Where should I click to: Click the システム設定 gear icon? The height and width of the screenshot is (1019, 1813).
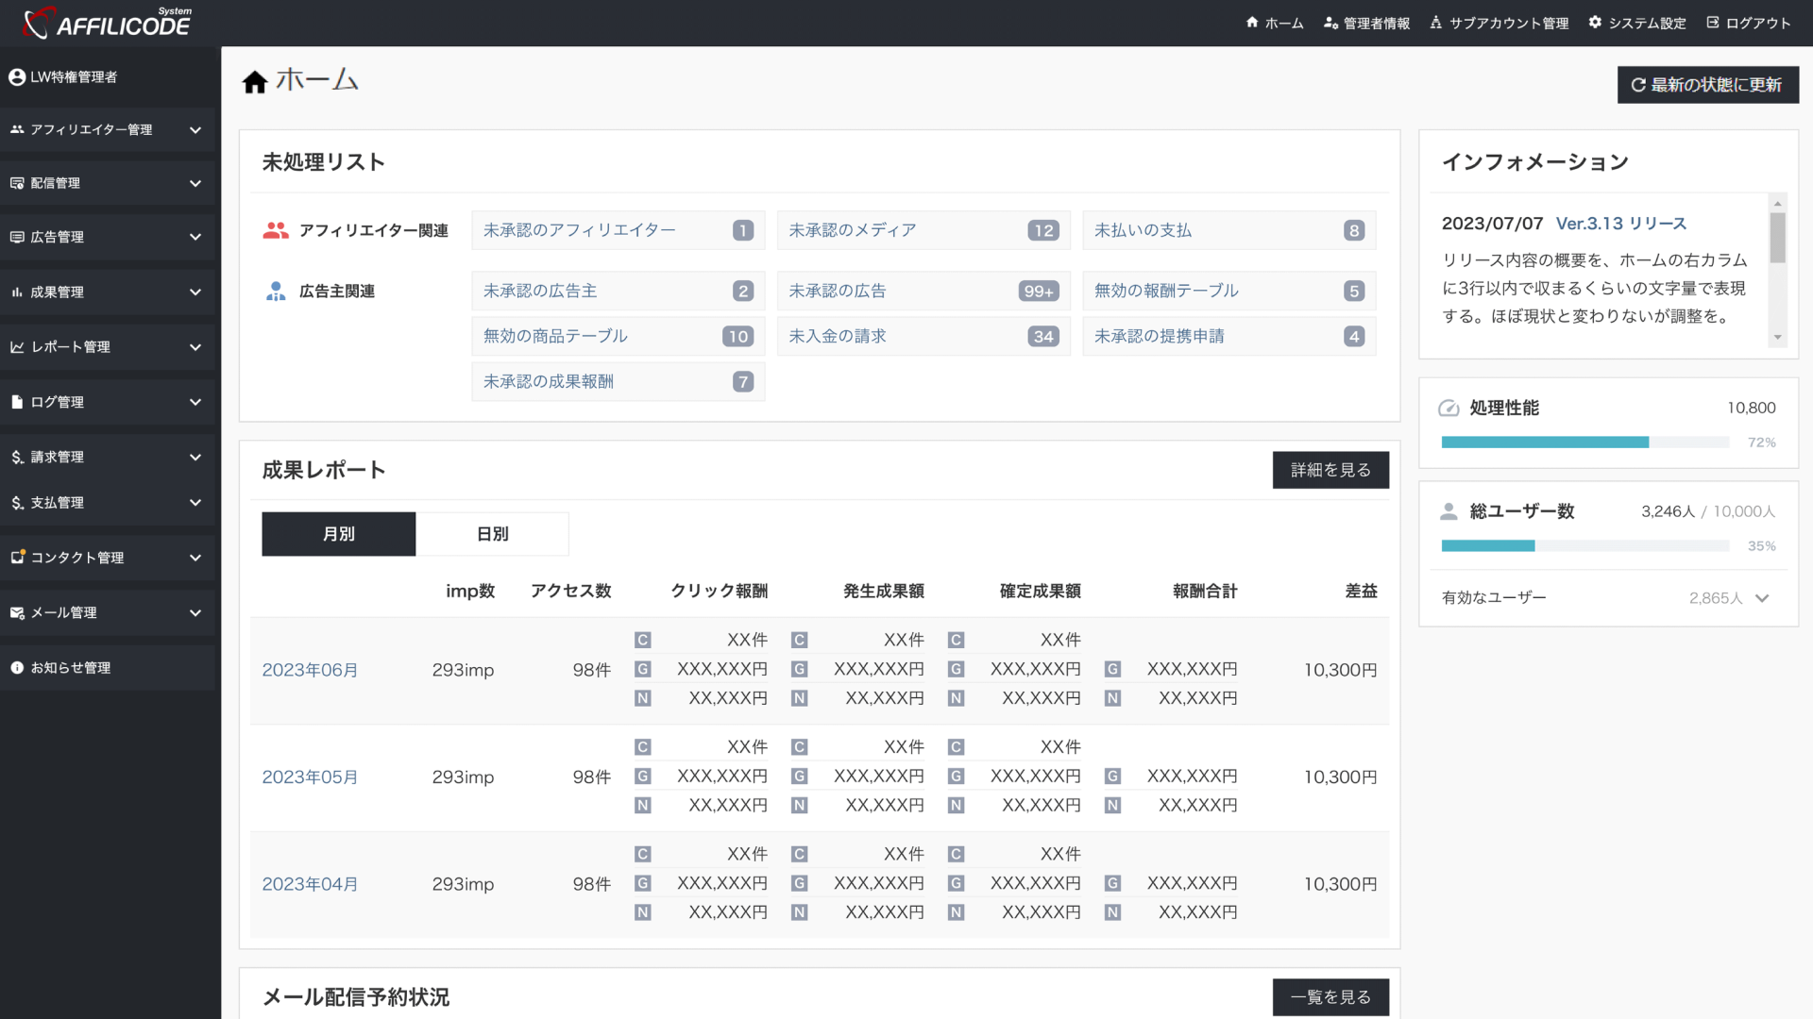coord(1595,22)
